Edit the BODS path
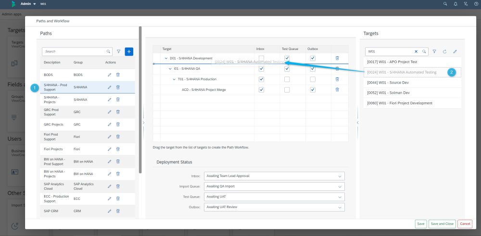Image resolution: width=481 pixels, height=236 pixels. 109,75
